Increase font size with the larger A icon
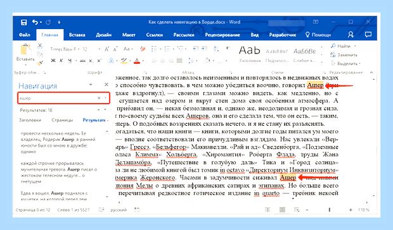The height and width of the screenshot is (230, 393). click(106, 49)
